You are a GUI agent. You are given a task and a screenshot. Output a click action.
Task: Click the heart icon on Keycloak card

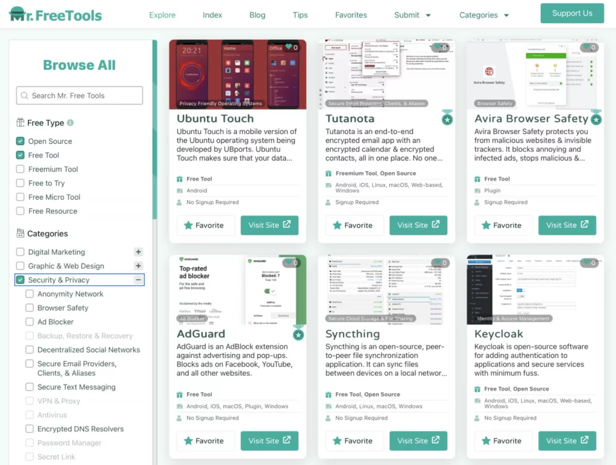586,262
